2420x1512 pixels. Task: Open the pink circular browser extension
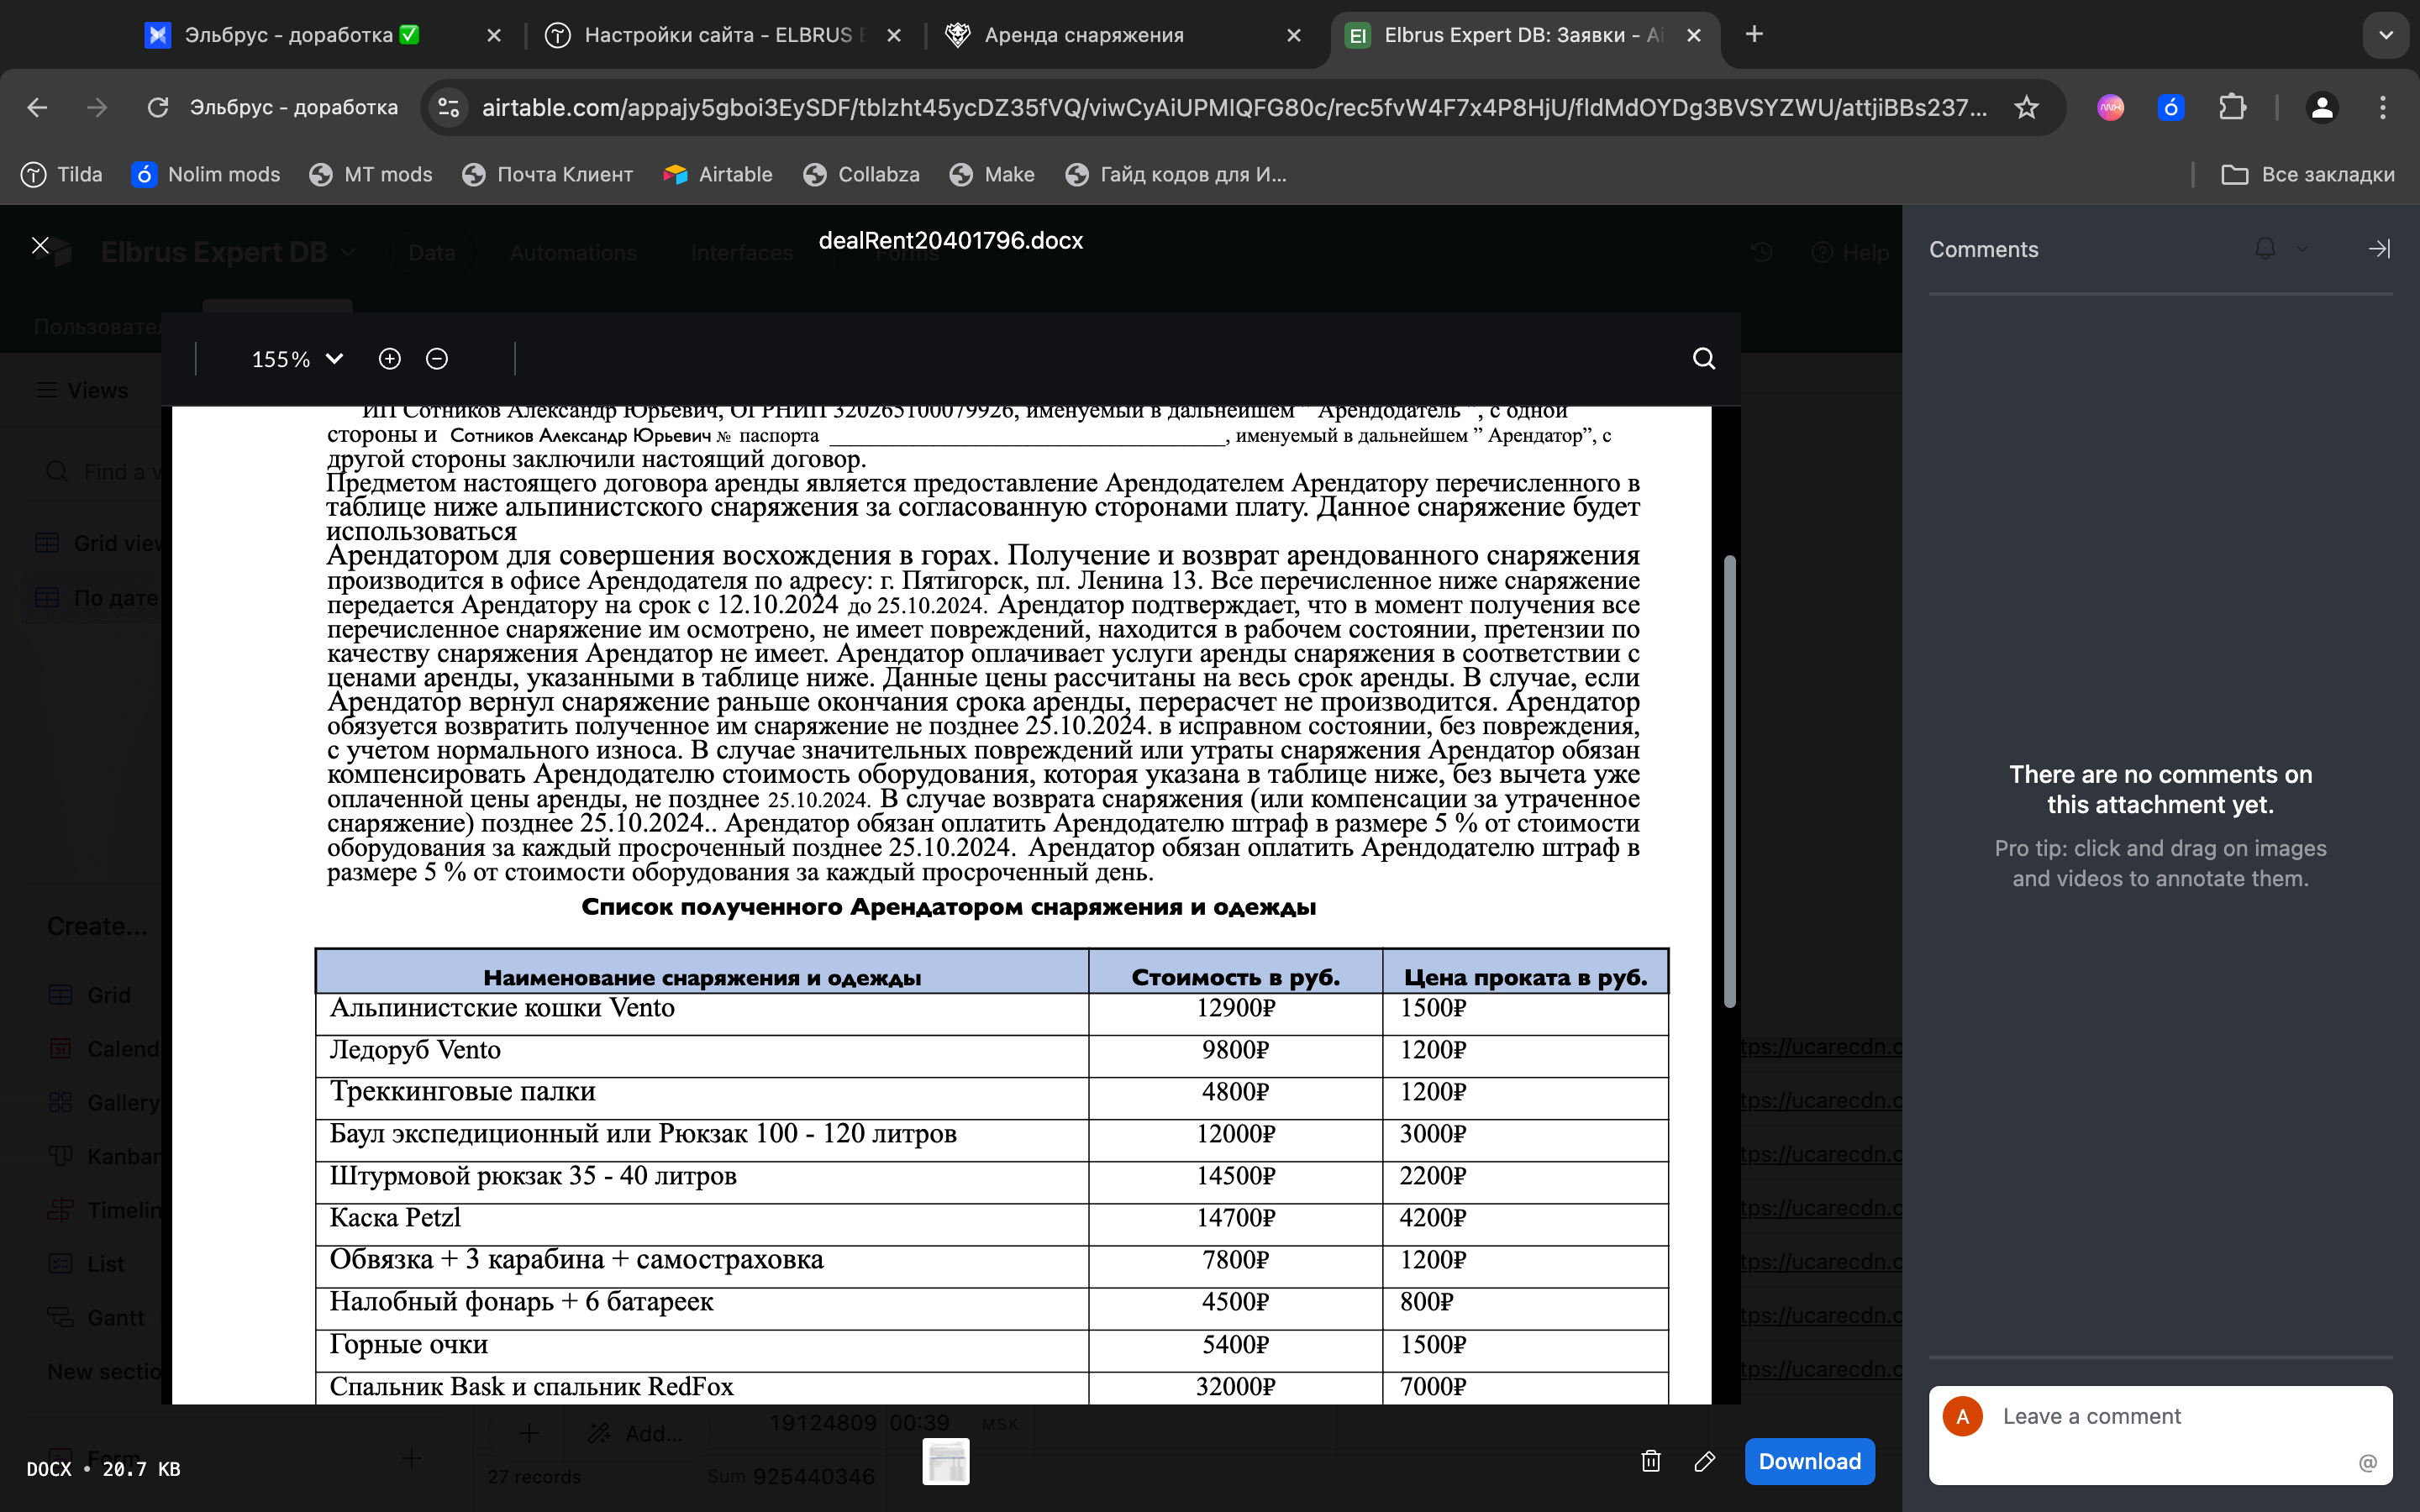click(2110, 107)
